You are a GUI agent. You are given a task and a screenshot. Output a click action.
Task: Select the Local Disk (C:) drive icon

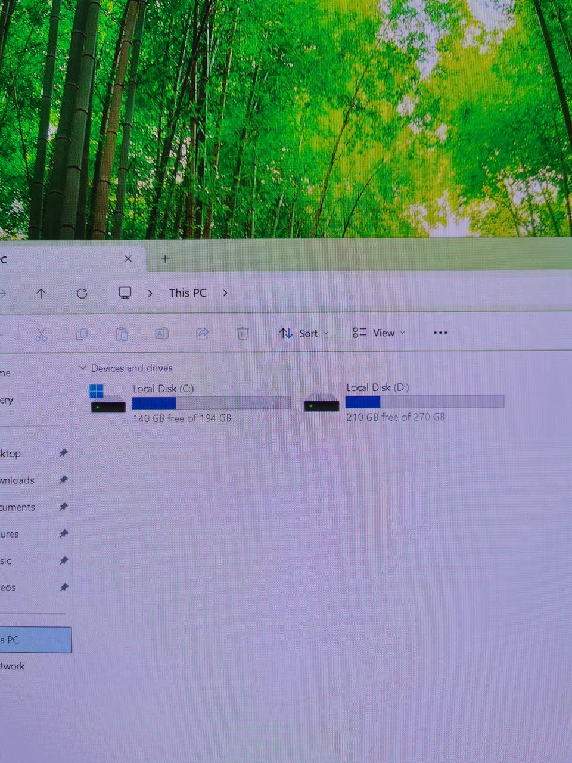pos(108,399)
